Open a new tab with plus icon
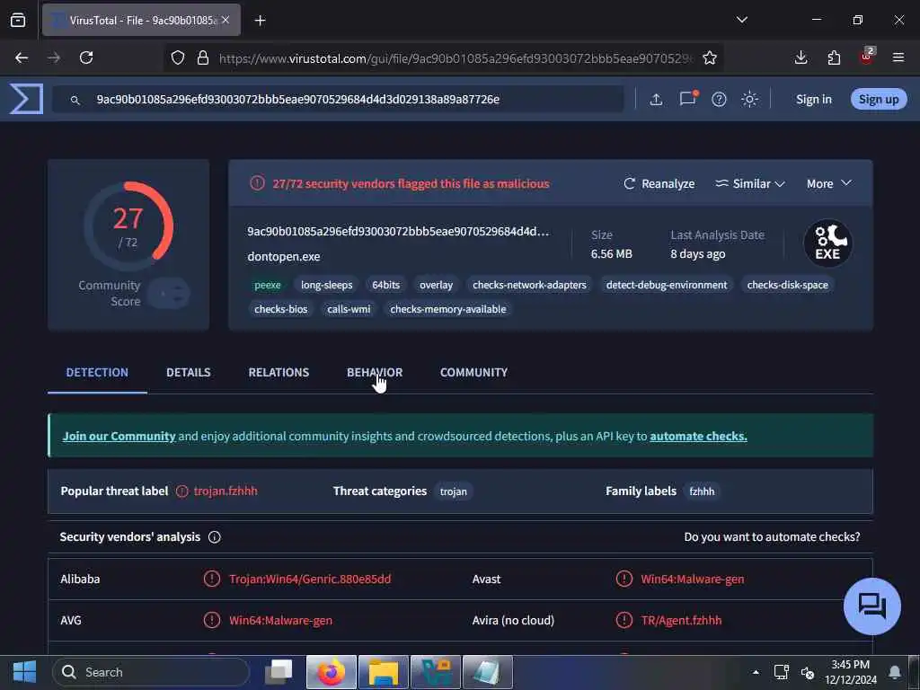Viewport: 920px width, 690px height. (x=261, y=21)
